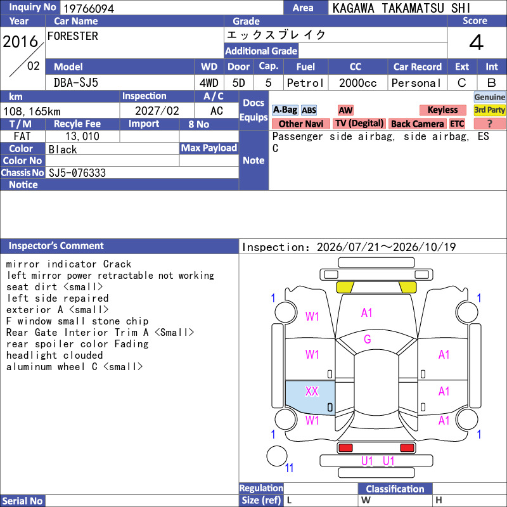Click the Keyless equipment badge

[x=442, y=110]
